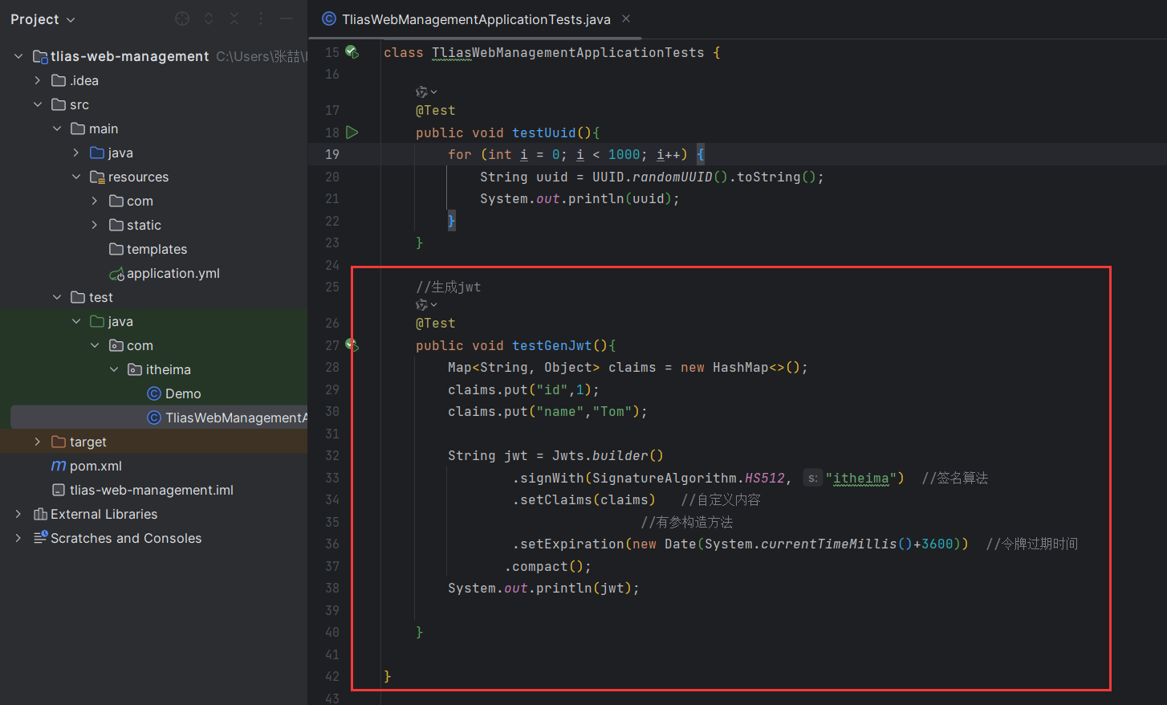Open the Project view mode dropdown
1167x705 pixels.
point(70,18)
